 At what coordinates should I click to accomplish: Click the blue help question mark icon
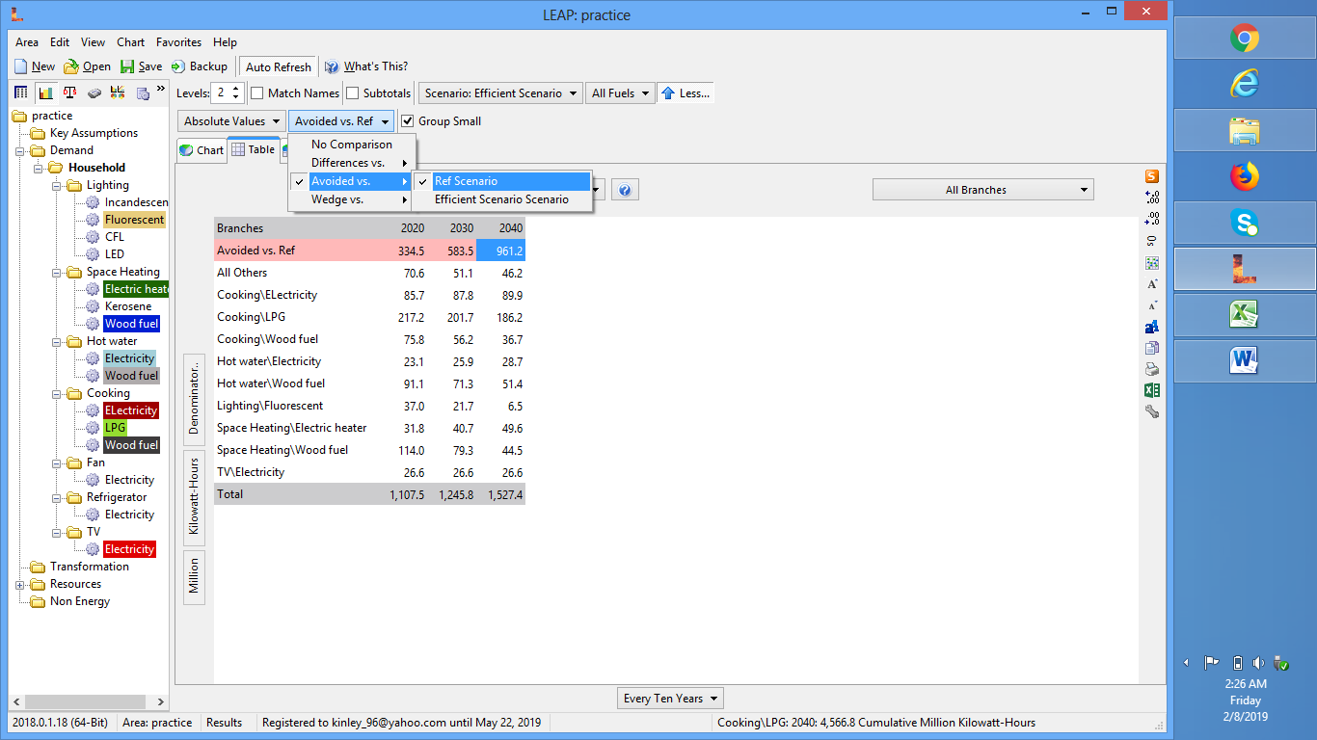(625, 190)
